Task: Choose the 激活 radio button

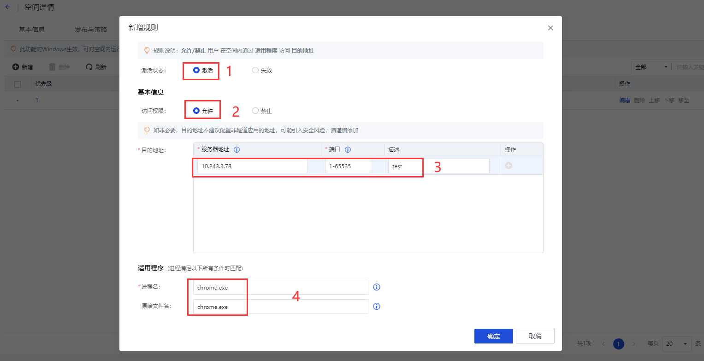Action: pos(196,71)
